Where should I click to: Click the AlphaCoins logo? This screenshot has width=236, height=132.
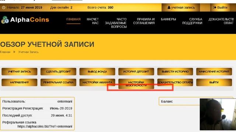(x=25, y=20)
